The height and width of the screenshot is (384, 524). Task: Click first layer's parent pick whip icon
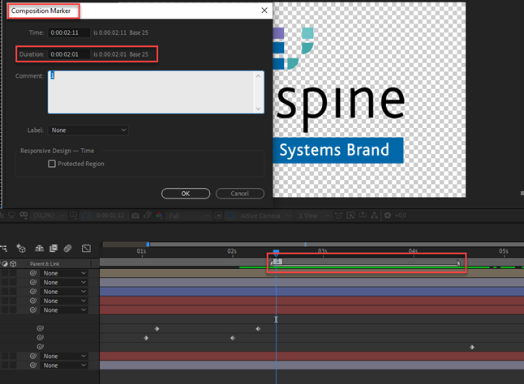(x=34, y=274)
